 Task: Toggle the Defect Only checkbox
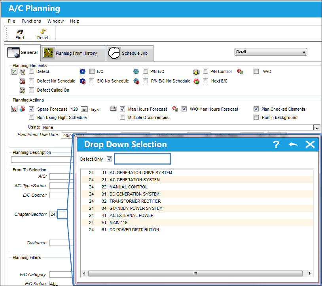(x=110, y=159)
